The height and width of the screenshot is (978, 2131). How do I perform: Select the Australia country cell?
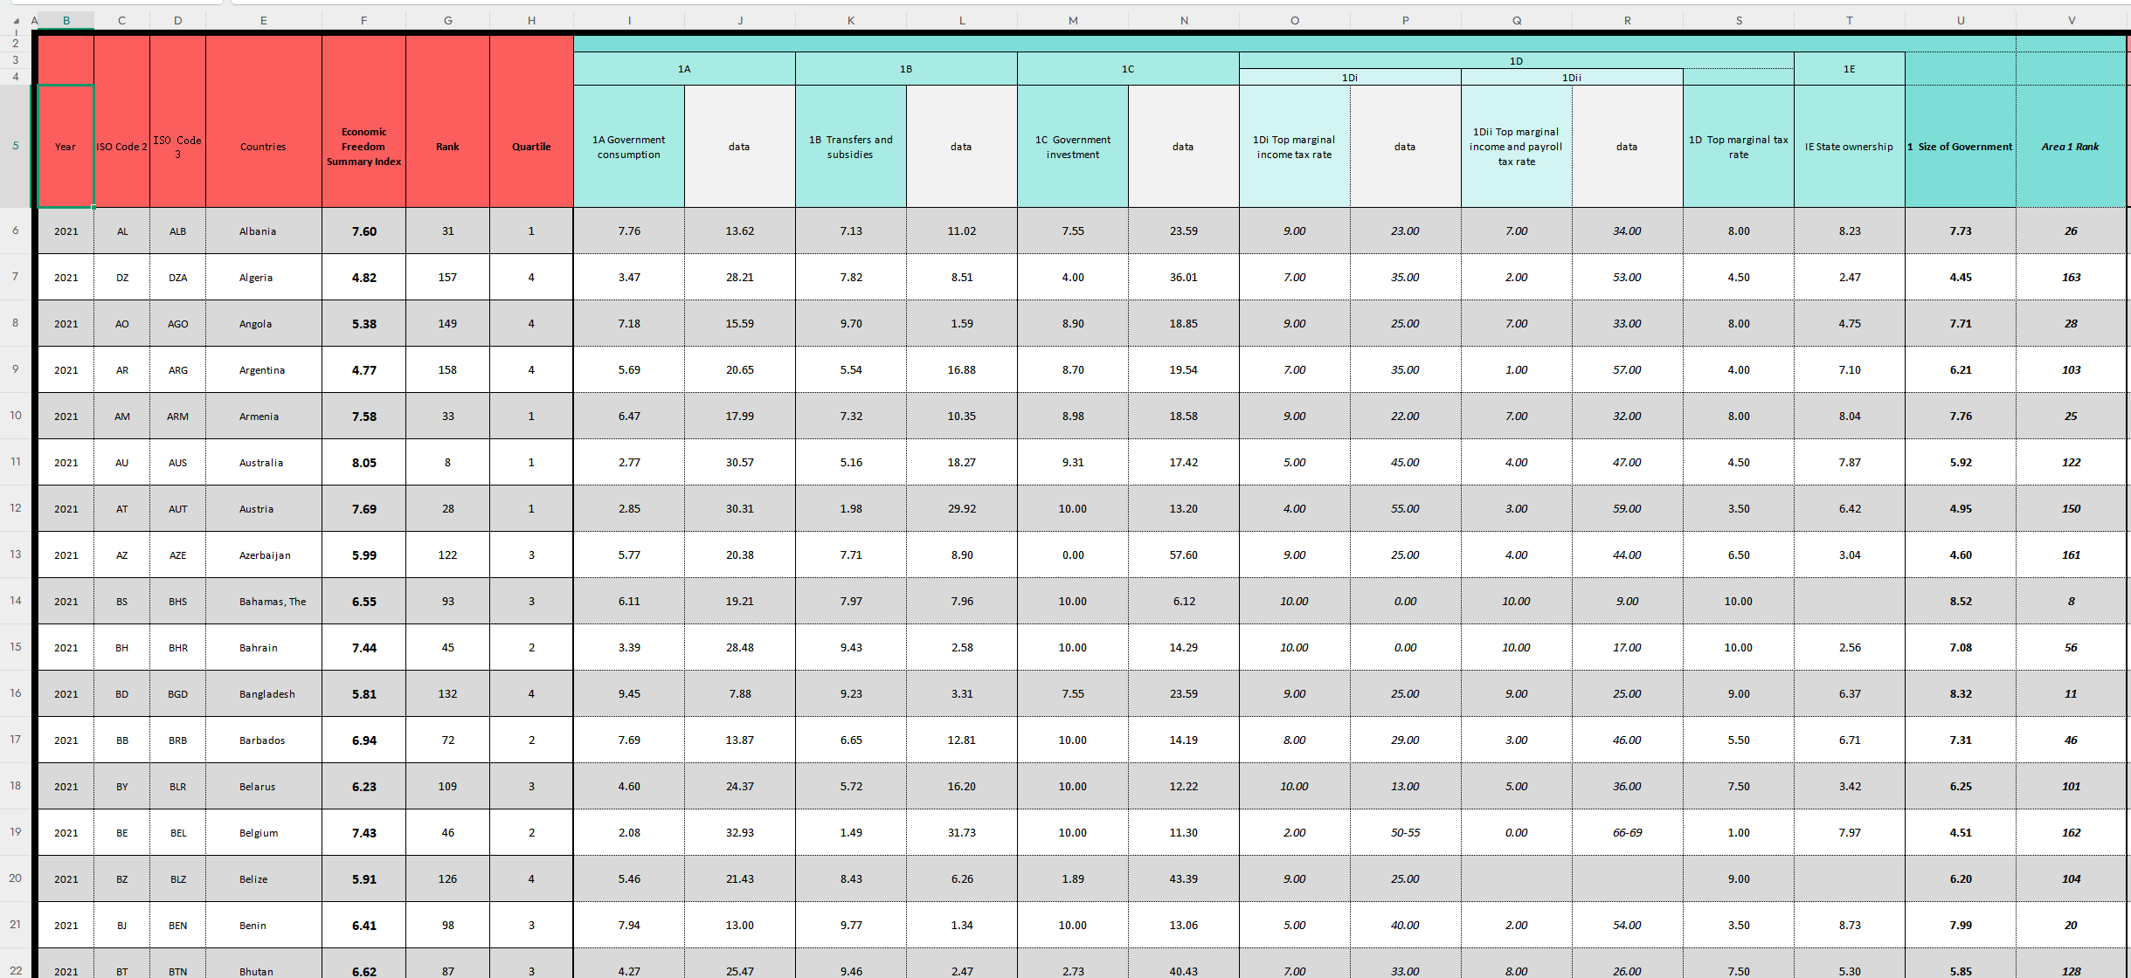tap(263, 463)
